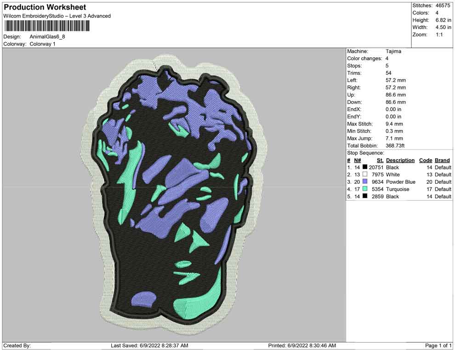Click the Max Jump value '7.1 mm'
The image size is (455, 350).
click(x=394, y=138)
